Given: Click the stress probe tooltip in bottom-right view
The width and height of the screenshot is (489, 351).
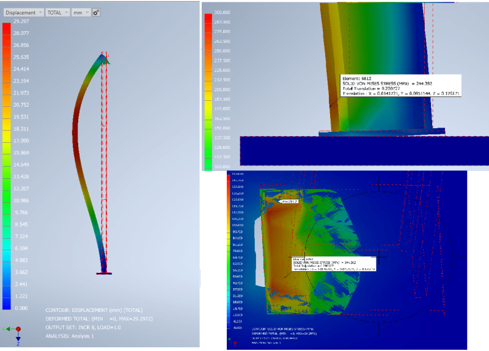Looking at the screenshot, I should coord(334,264).
